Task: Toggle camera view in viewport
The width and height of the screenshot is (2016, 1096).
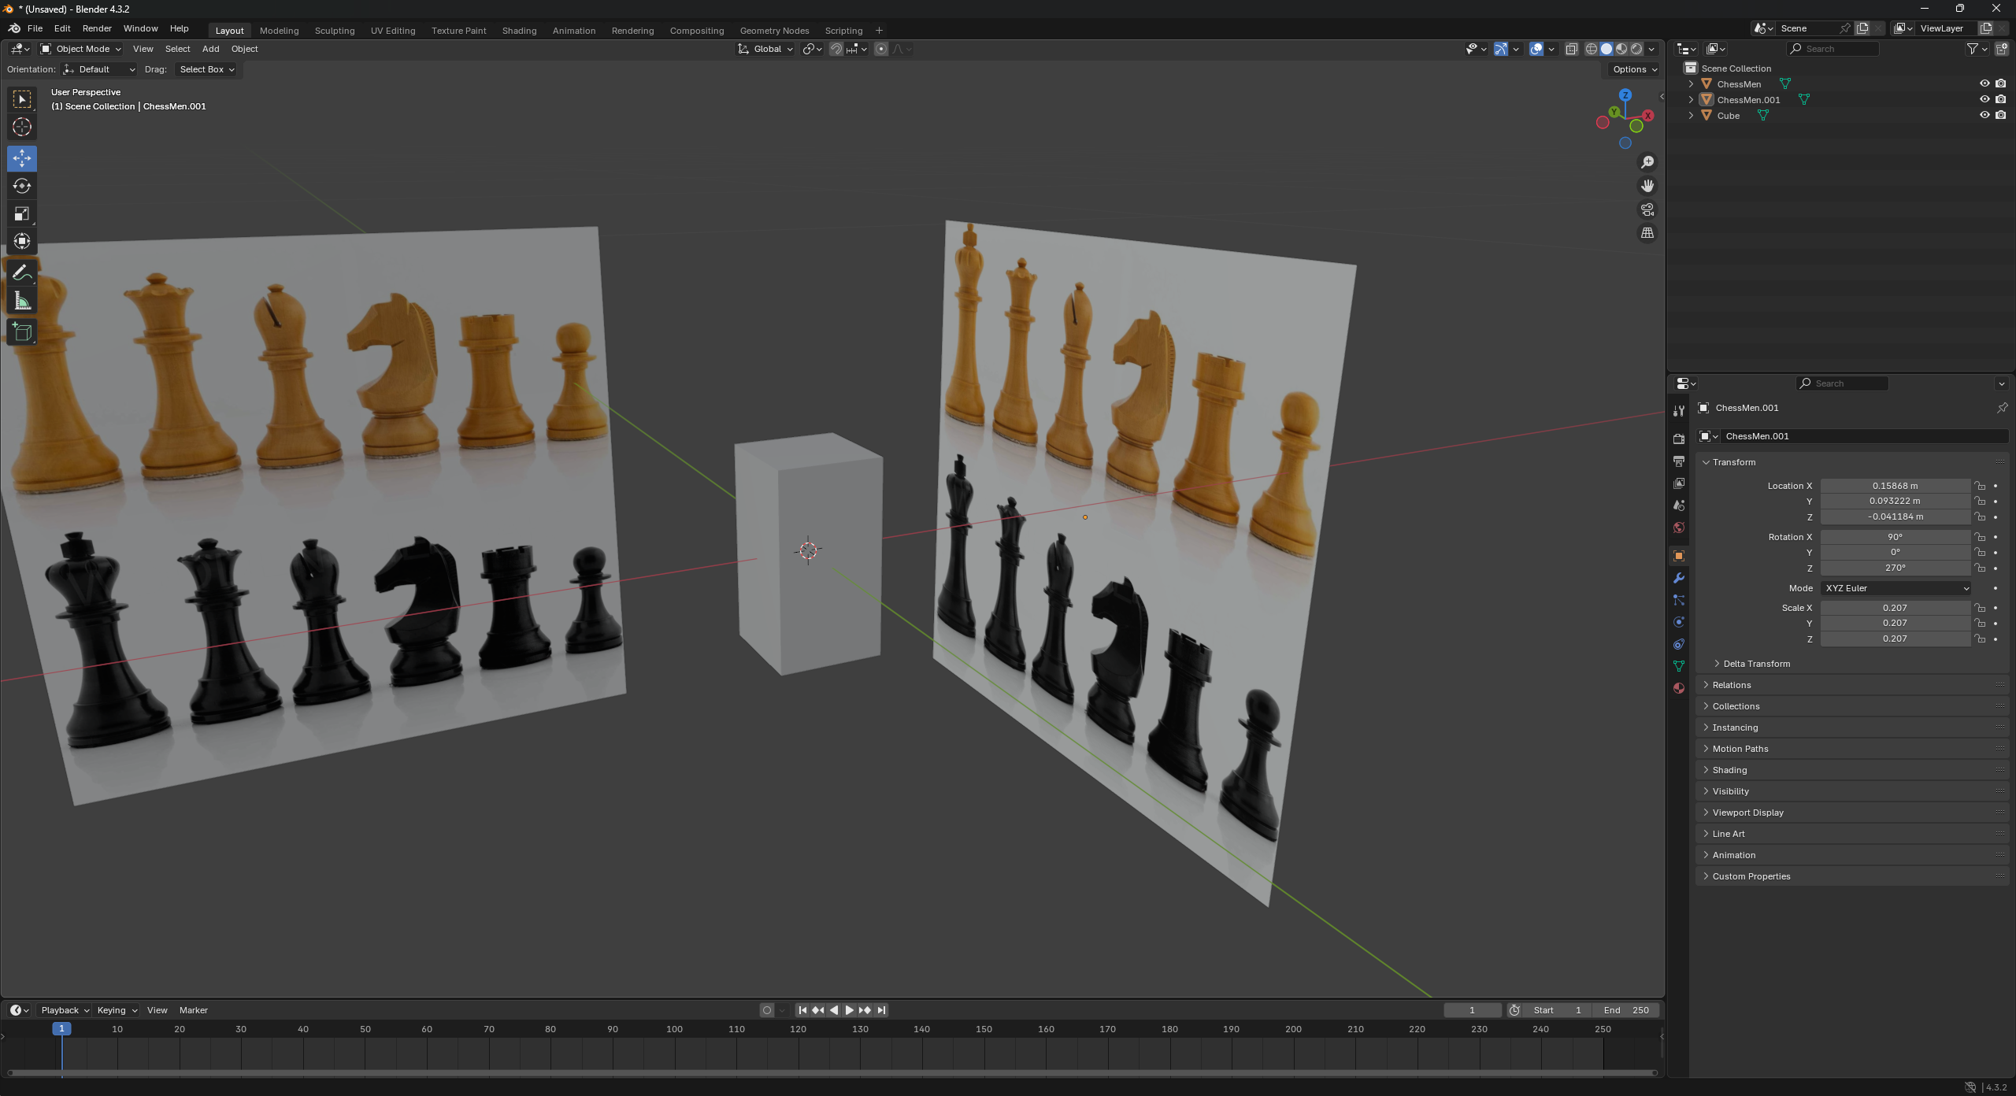Action: tap(1647, 209)
